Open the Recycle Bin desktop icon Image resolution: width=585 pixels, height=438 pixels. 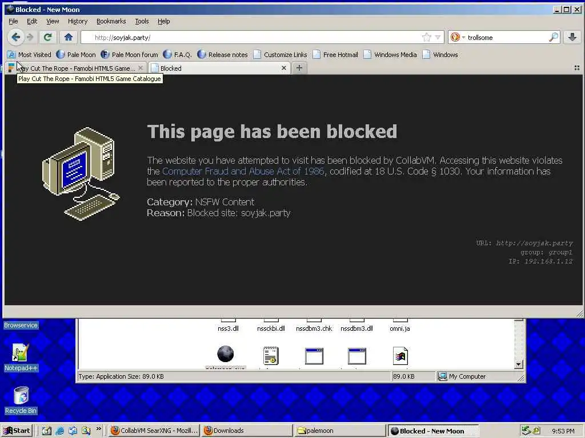click(21, 401)
